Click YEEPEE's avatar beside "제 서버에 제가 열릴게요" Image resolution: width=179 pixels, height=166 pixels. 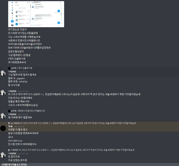(3, 116)
